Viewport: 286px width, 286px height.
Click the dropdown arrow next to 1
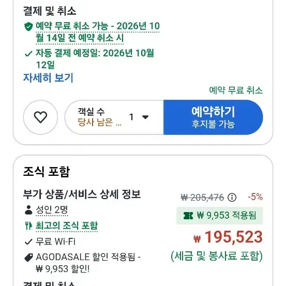coord(145,117)
